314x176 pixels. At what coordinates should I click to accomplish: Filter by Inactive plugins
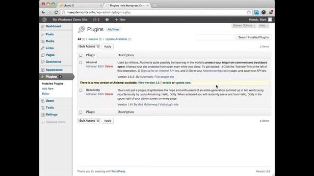pos(93,39)
